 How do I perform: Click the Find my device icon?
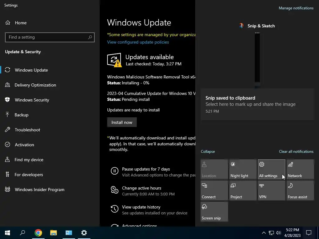7,159
